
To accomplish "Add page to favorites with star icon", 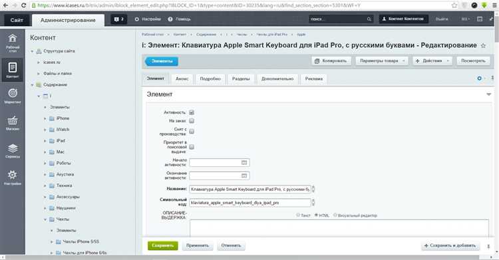I will [x=483, y=45].
